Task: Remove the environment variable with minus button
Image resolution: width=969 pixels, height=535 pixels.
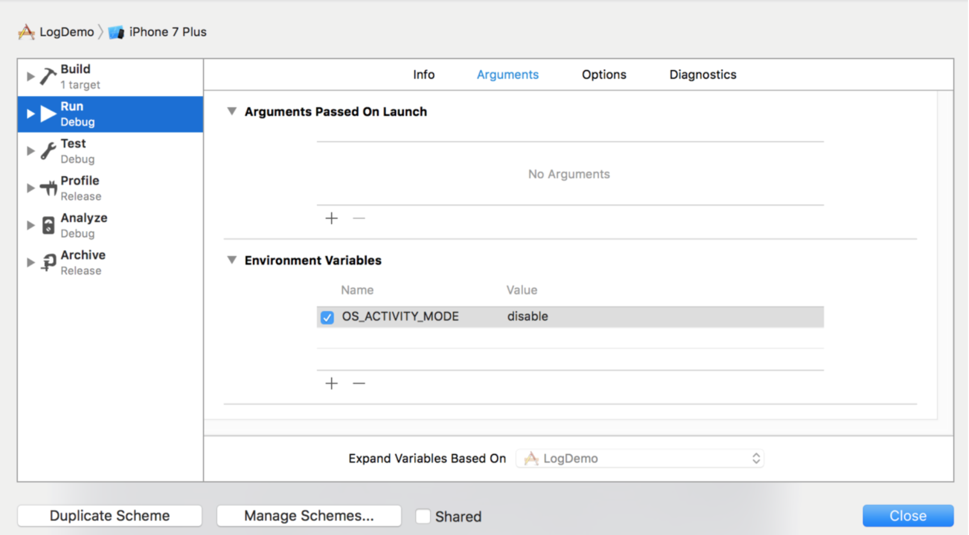Action: pos(359,384)
